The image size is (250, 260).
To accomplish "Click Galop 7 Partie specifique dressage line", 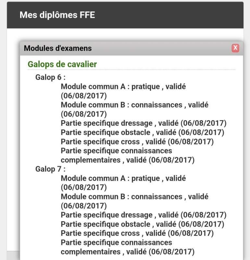I will pos(144,215).
